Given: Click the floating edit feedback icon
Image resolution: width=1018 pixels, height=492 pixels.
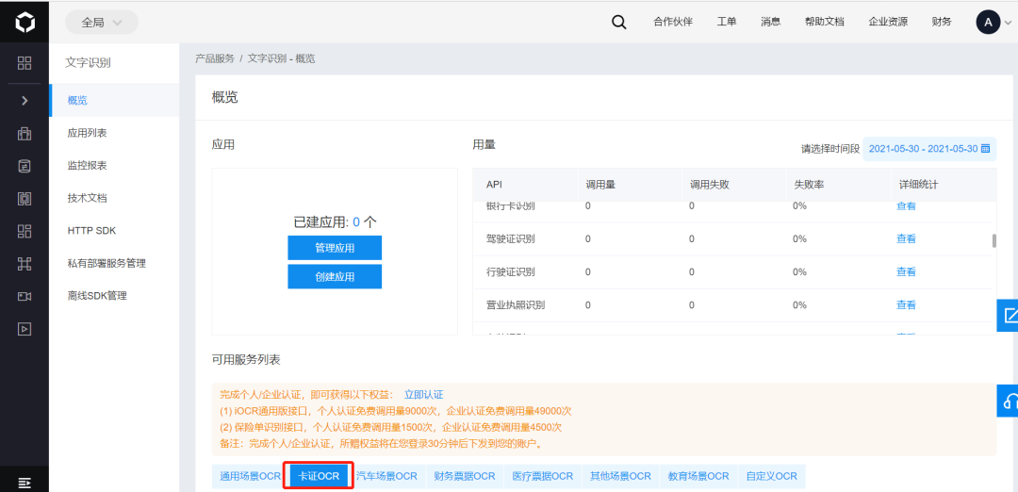Looking at the screenshot, I should click(x=1008, y=316).
